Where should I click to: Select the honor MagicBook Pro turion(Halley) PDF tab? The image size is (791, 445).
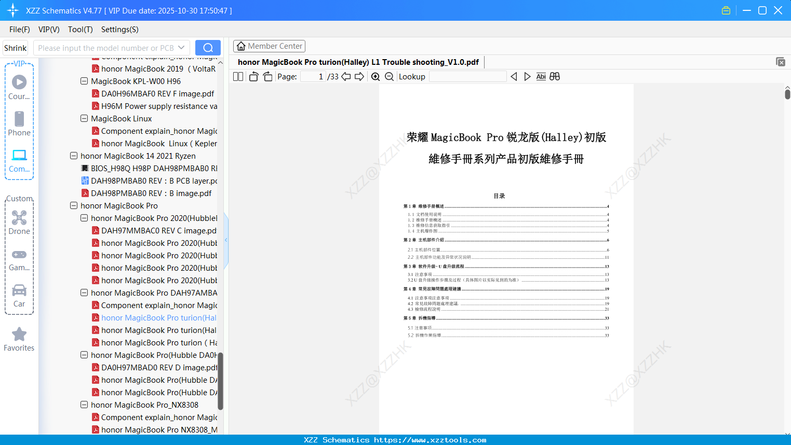tap(358, 62)
